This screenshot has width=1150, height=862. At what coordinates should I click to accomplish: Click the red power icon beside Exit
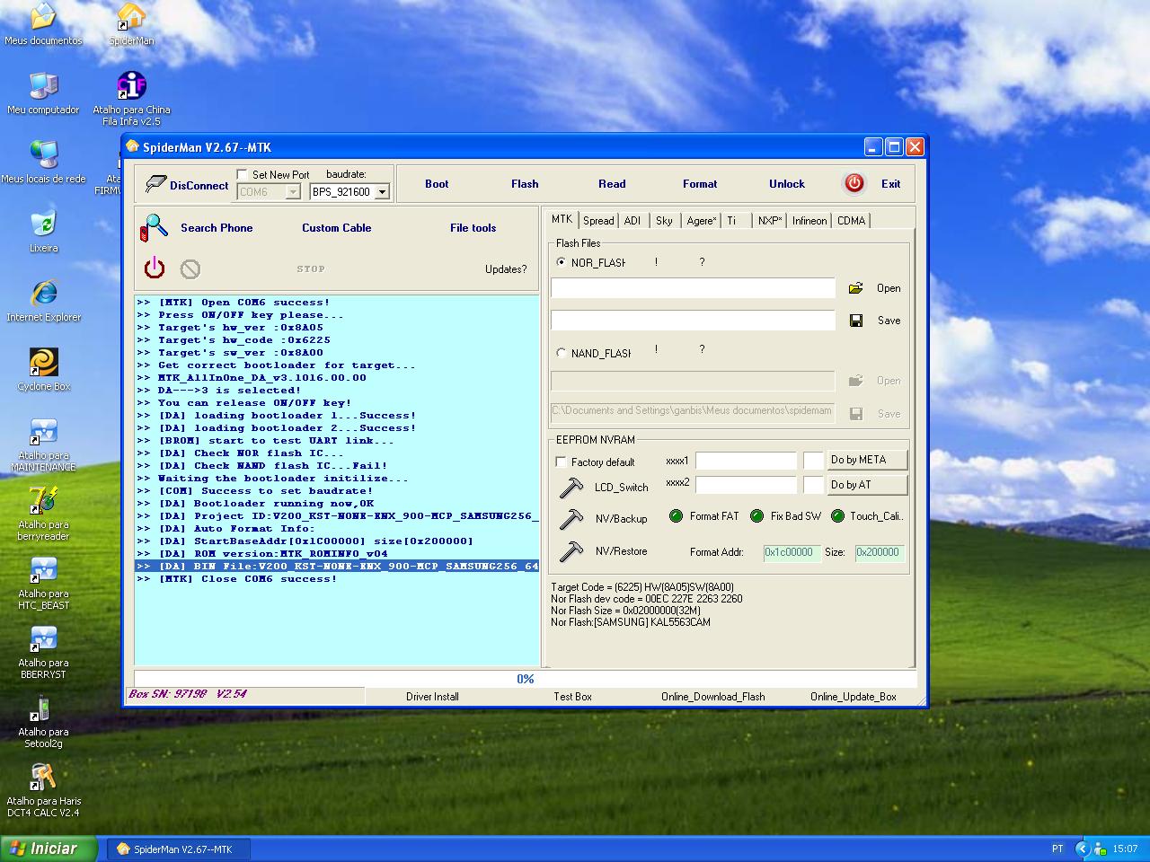tap(854, 183)
